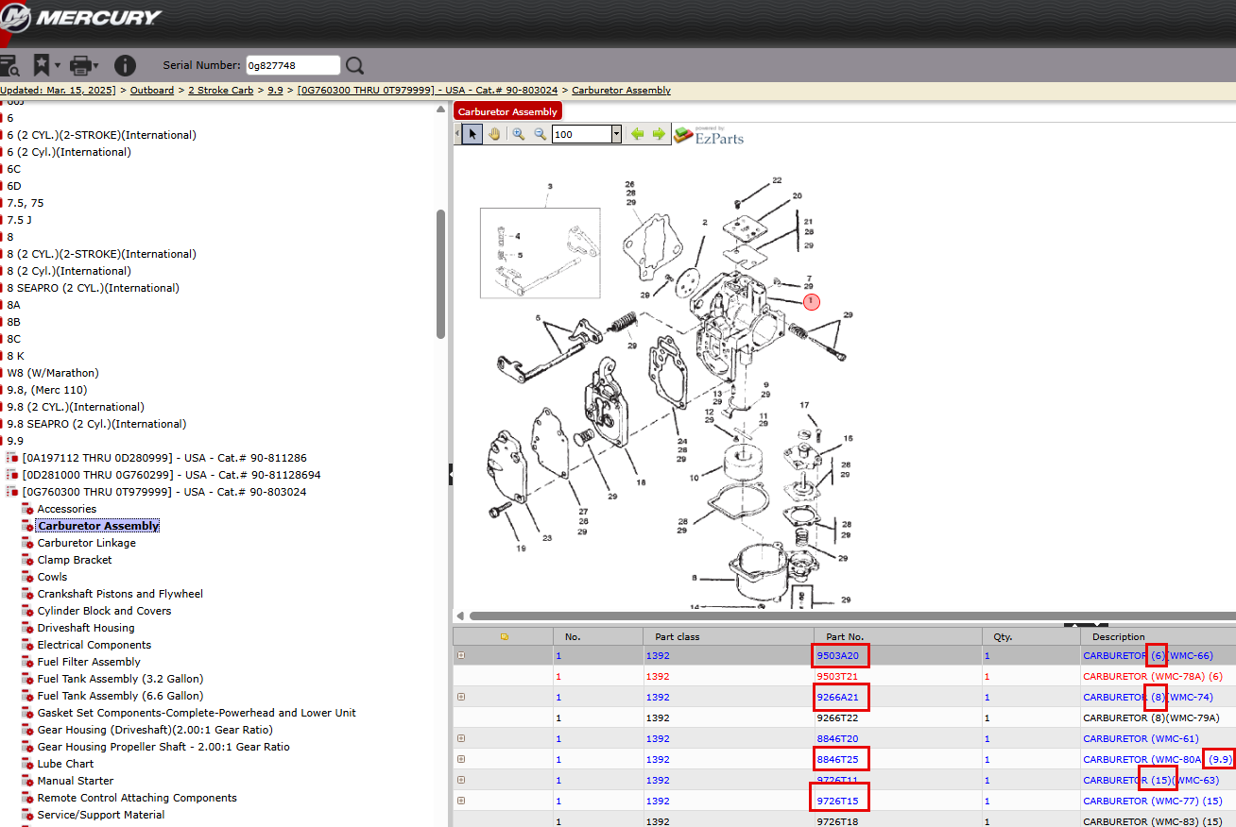Image resolution: width=1236 pixels, height=827 pixels.
Task: Click the Carburetor Assembly breadcrumb link
Action: 621,91
